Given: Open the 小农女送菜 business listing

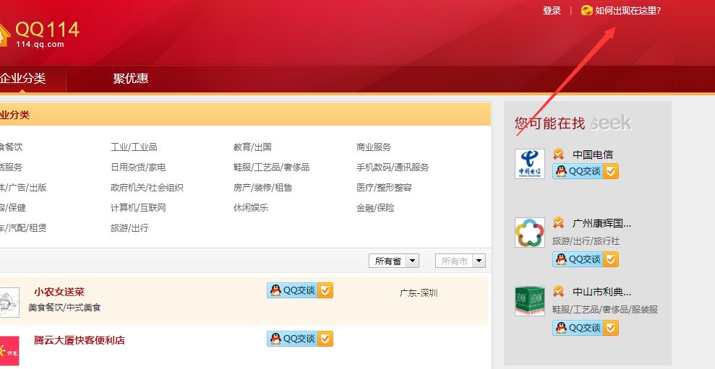Looking at the screenshot, I should pos(59,292).
